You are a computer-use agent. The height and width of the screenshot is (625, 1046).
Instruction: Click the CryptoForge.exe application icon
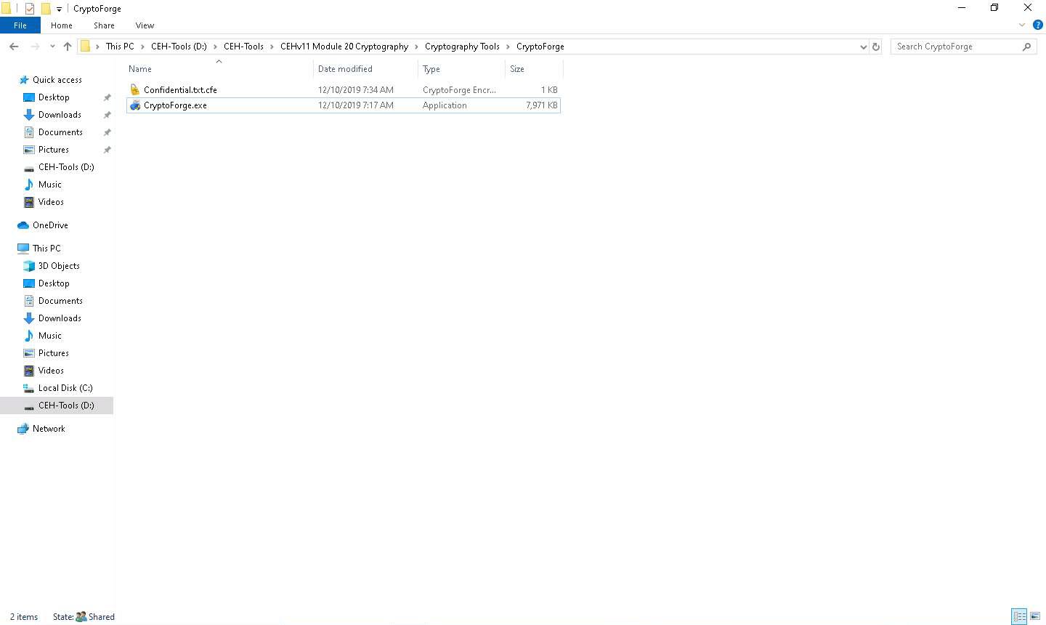pos(134,105)
